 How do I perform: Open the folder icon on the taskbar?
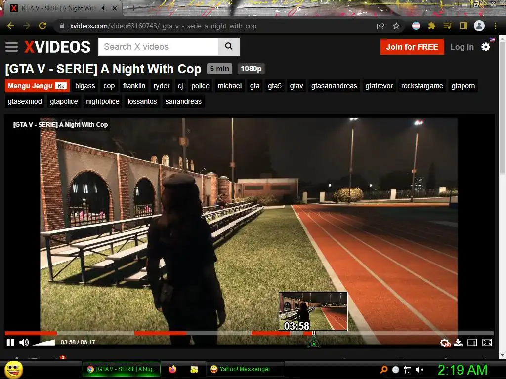(194, 369)
